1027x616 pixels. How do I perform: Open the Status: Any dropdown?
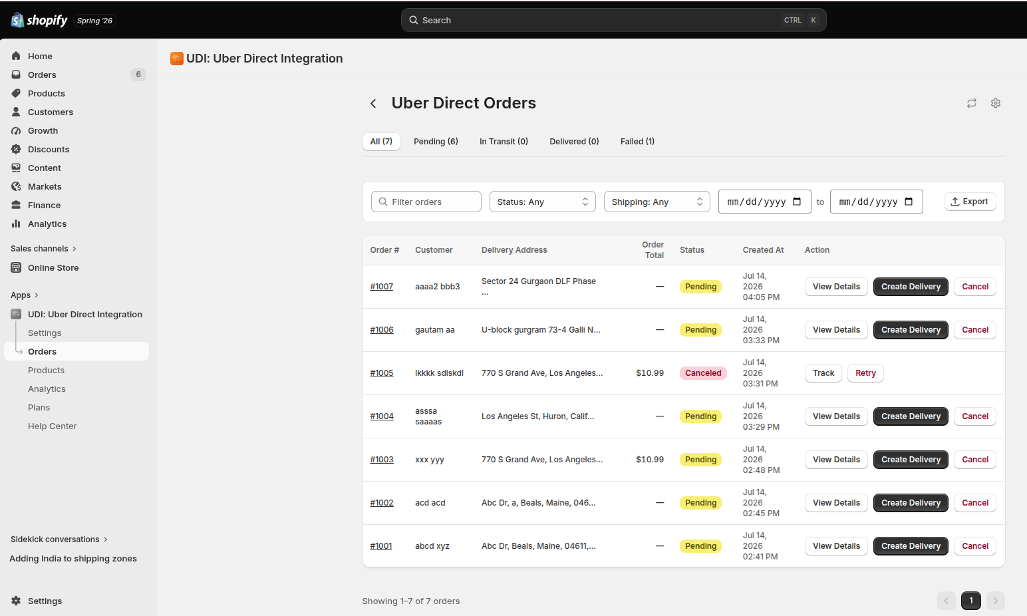pyautogui.click(x=542, y=202)
